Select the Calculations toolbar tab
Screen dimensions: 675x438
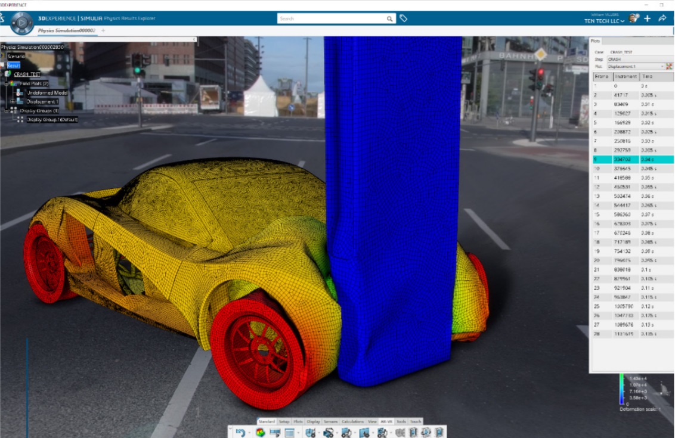[352, 421]
